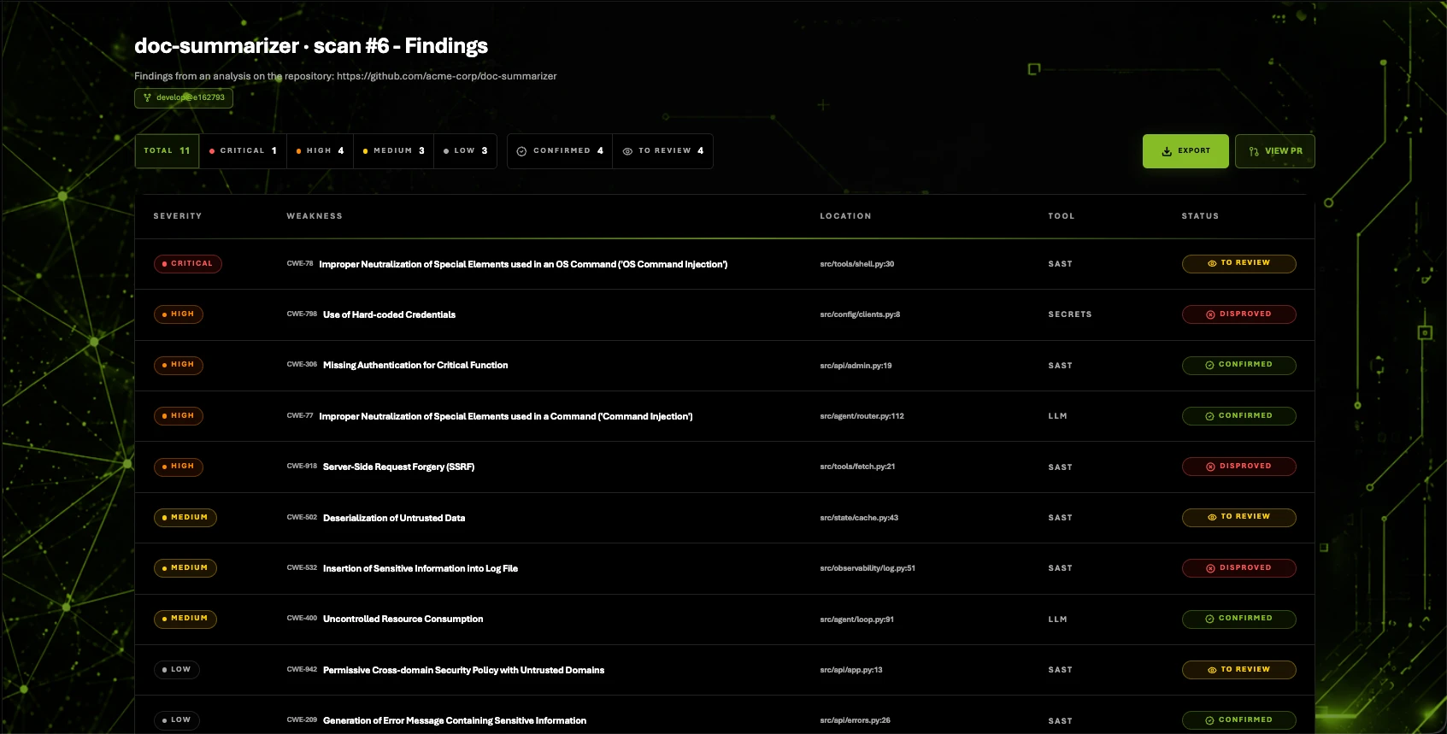Click the Weakness column header
Viewport: 1447px width, 734px height.
point(315,216)
